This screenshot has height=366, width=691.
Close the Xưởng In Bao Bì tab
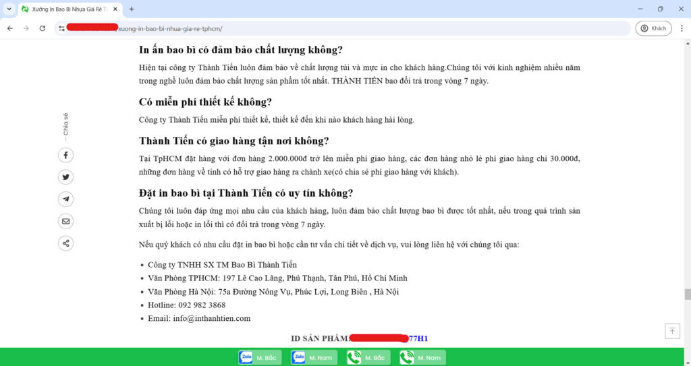[x=115, y=9]
